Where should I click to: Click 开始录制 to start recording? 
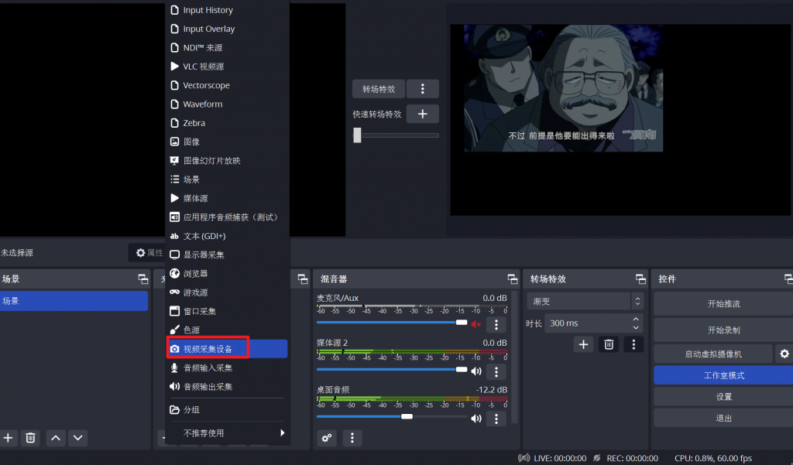pyautogui.click(x=724, y=330)
